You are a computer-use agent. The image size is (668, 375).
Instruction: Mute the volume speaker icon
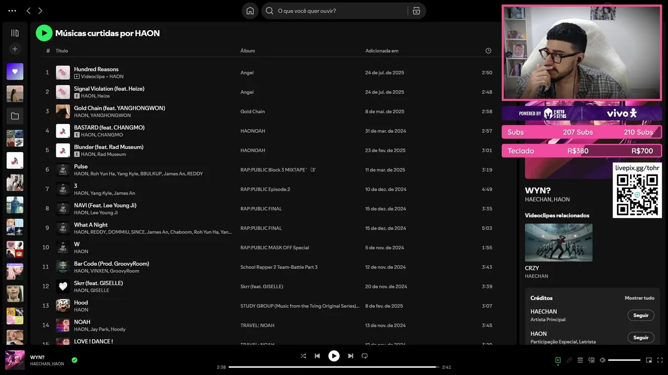[x=602, y=360]
